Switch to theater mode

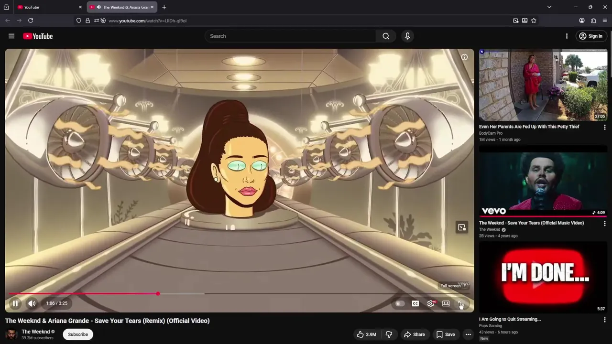446,303
